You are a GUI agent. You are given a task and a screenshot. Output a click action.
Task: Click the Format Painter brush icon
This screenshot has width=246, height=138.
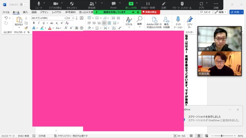pos(26,28)
